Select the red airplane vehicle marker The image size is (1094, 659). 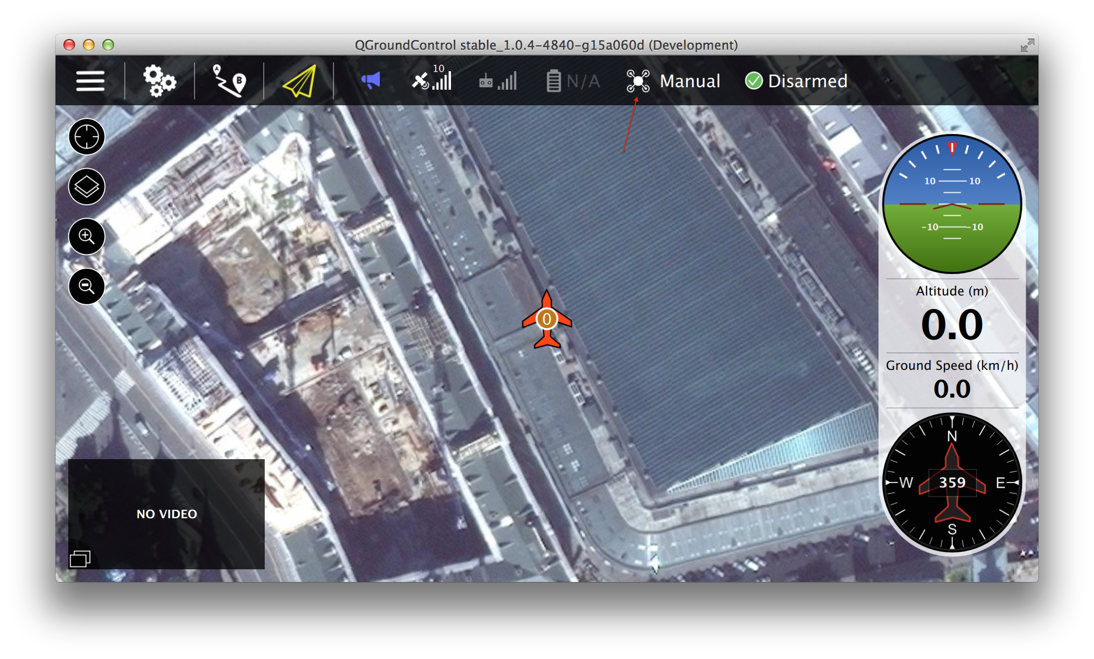coord(547,320)
